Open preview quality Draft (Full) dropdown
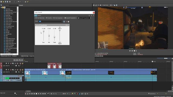Image resolution: width=173 pixels, height=97 pixels. [106, 5]
